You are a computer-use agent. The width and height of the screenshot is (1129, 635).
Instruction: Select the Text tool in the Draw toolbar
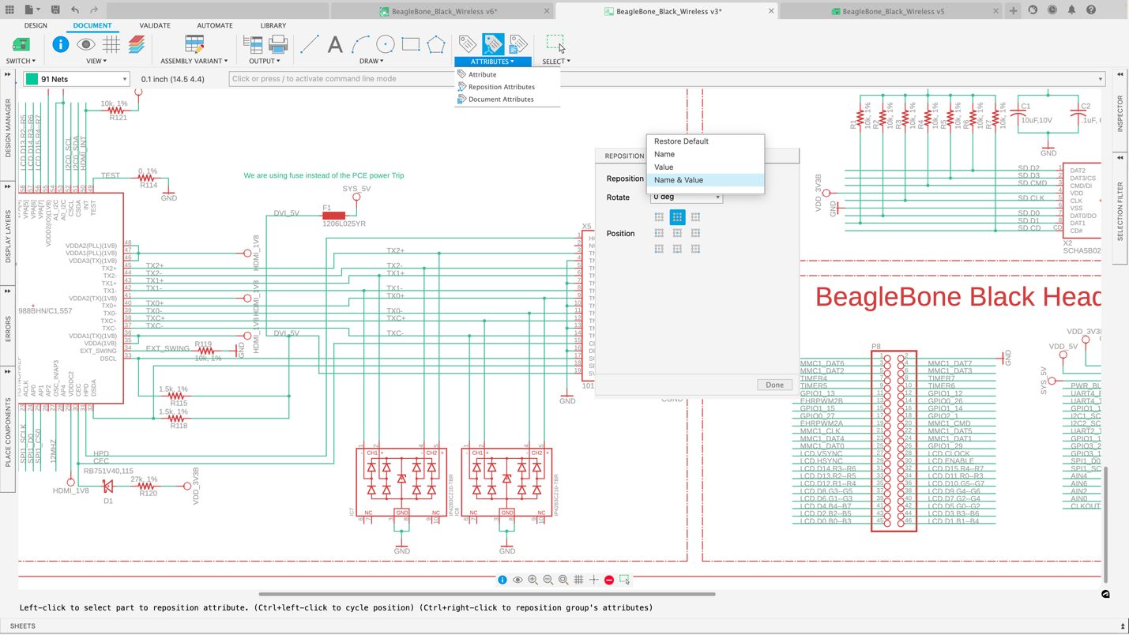[334, 43]
